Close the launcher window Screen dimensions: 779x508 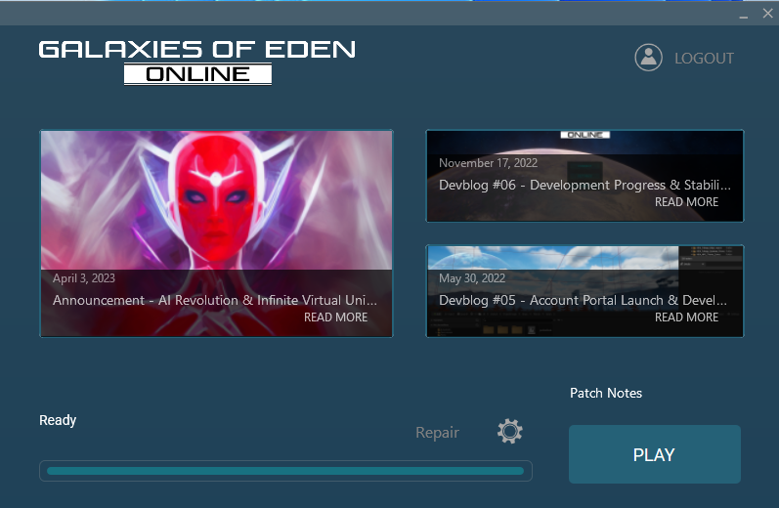pyautogui.click(x=767, y=14)
